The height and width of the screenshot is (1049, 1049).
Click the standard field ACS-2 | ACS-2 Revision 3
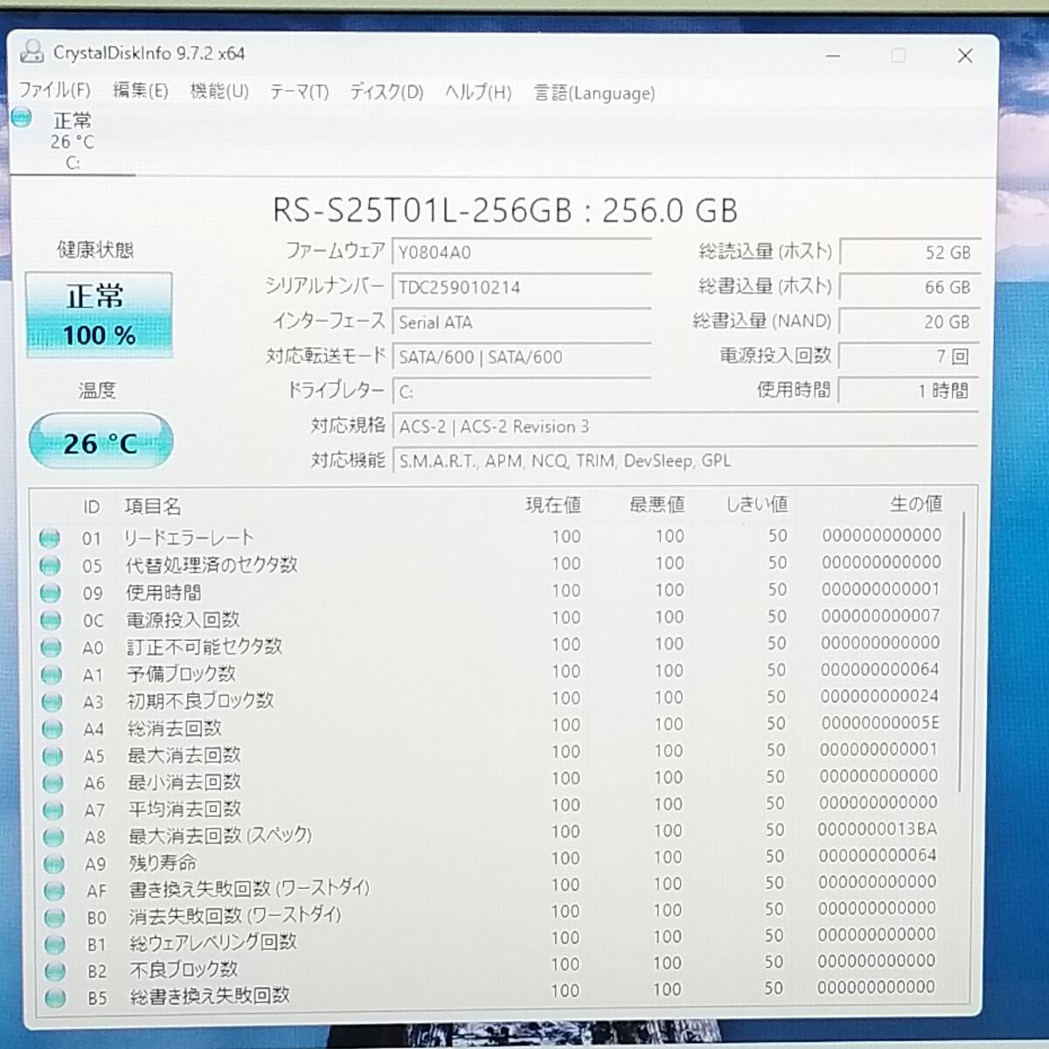pyautogui.click(x=686, y=427)
